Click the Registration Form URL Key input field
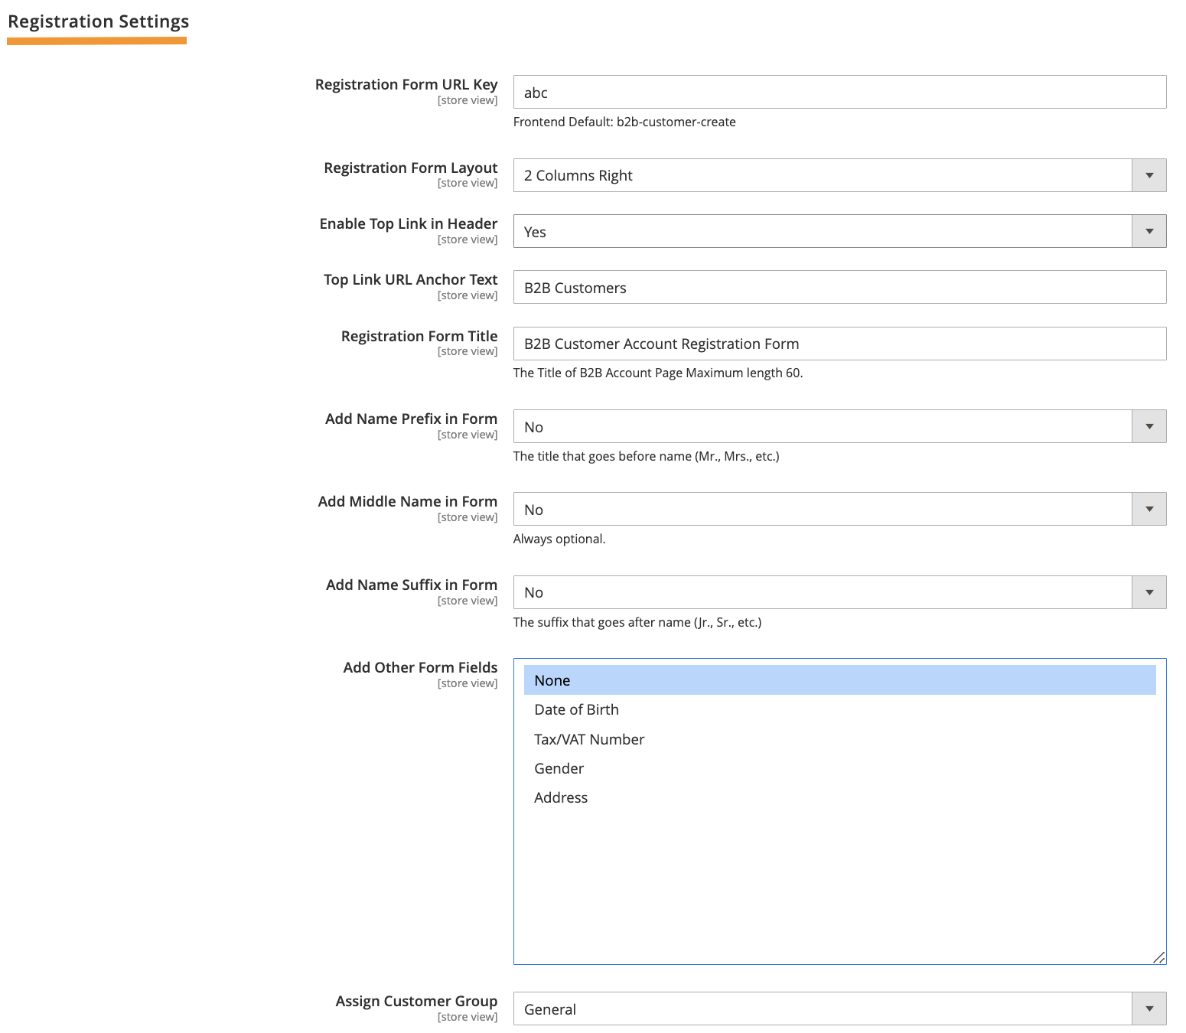 (x=839, y=92)
